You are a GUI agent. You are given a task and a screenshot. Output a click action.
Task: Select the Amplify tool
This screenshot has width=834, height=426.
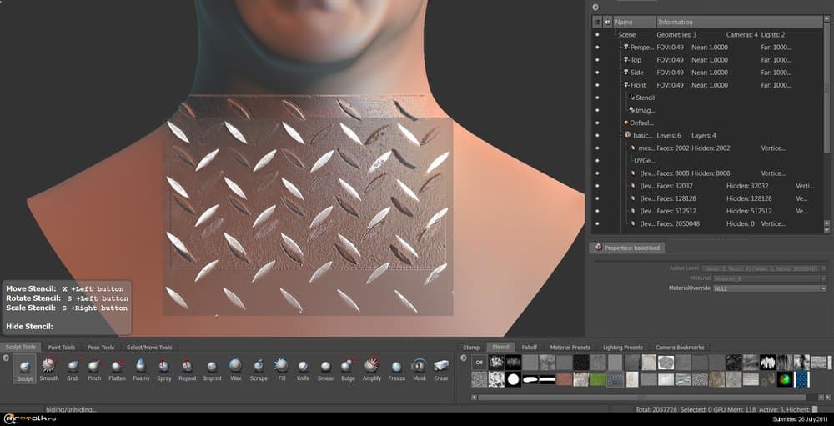tap(371, 367)
